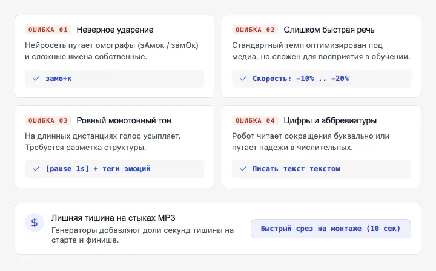This screenshot has height=271, width=436.
Task: Click the text старте и финише
Action: (85, 240)
